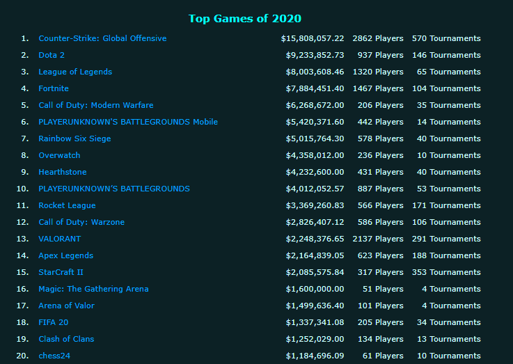Go to the Overwatch game page
This screenshot has height=364, width=513.
click(x=59, y=155)
